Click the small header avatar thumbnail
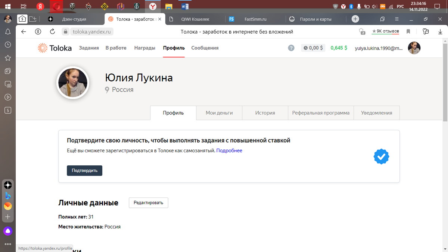 414,48
